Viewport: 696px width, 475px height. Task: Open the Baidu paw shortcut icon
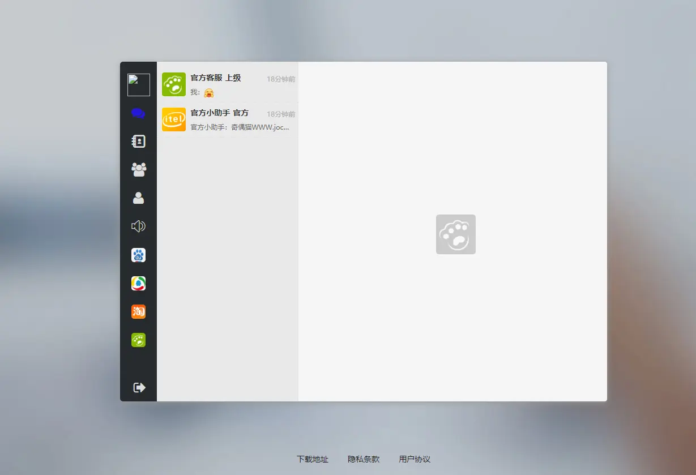pos(138,255)
